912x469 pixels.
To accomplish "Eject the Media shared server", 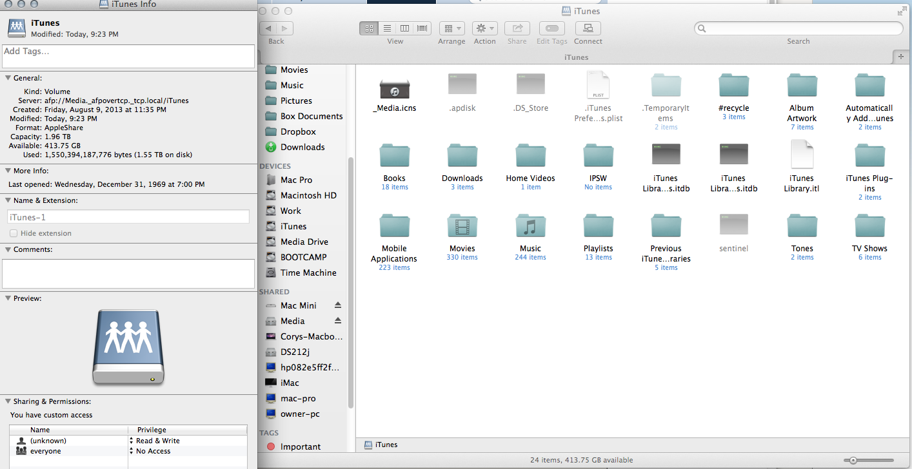I will tap(337, 321).
